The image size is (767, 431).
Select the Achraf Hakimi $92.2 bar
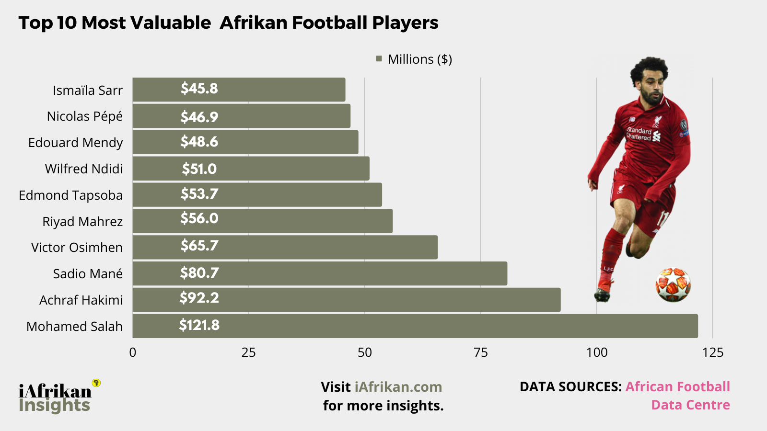click(346, 300)
